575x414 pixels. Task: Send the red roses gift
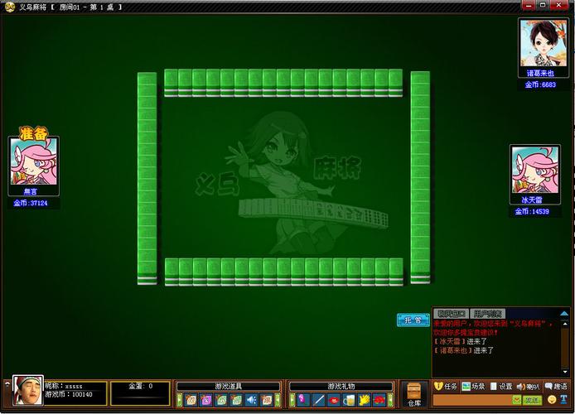coord(379,400)
